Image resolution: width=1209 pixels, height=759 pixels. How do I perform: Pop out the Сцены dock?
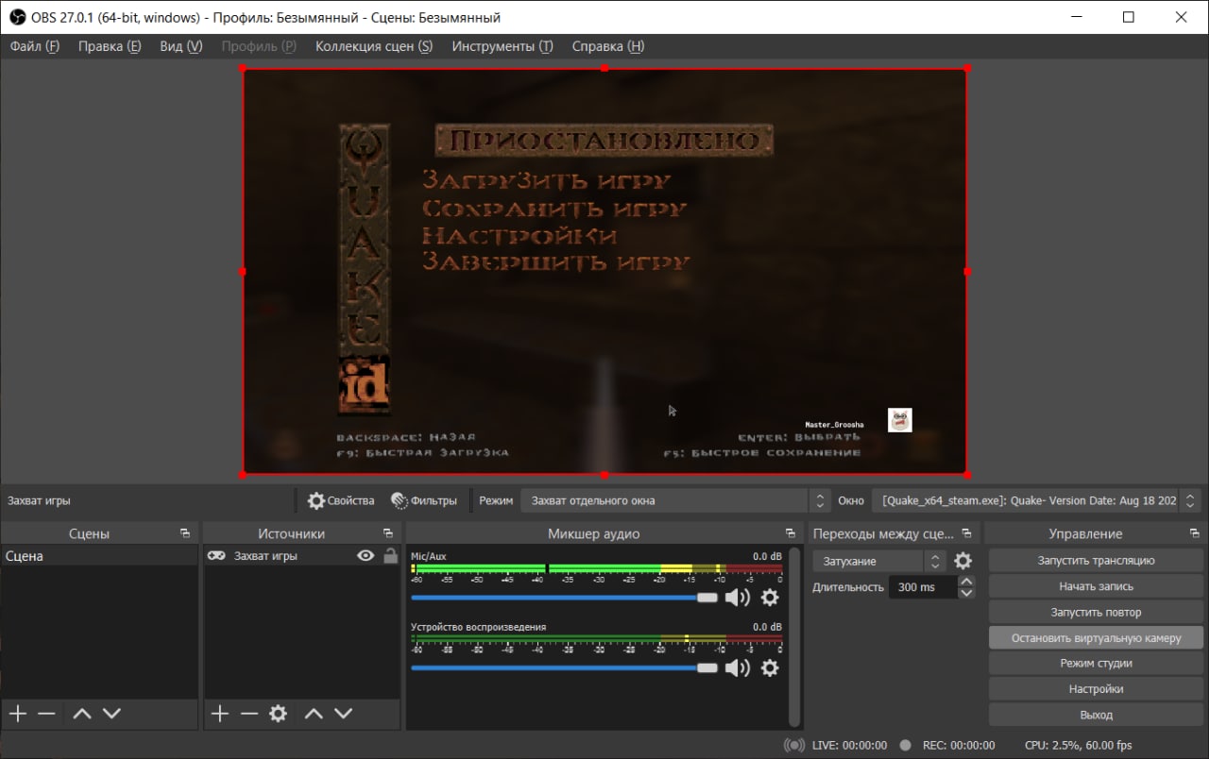(185, 534)
